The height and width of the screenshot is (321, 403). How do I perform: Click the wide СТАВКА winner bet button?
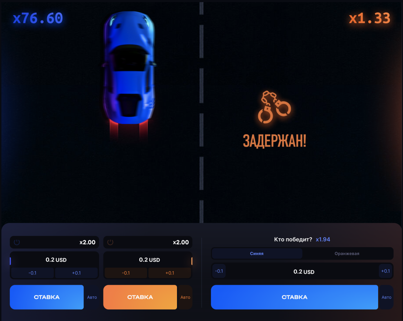click(295, 297)
